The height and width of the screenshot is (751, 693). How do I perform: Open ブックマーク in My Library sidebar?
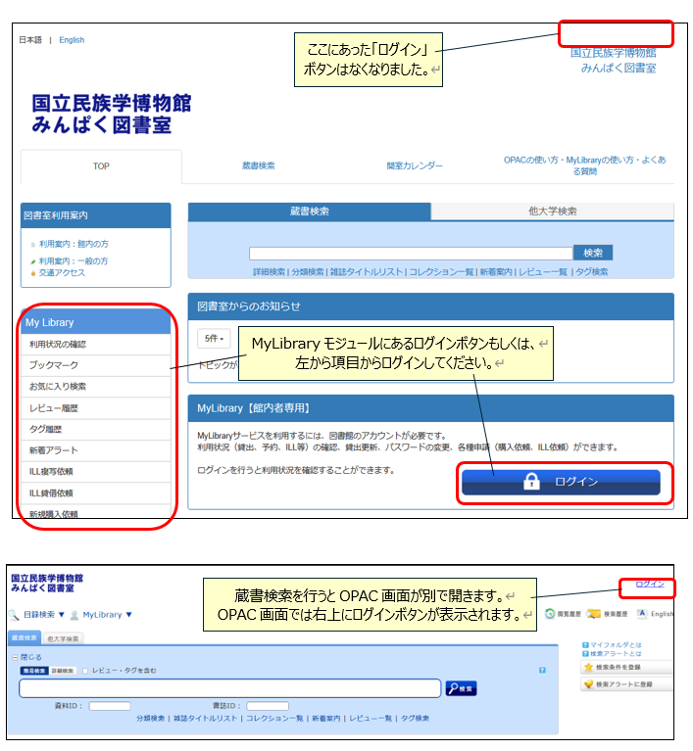[53, 364]
